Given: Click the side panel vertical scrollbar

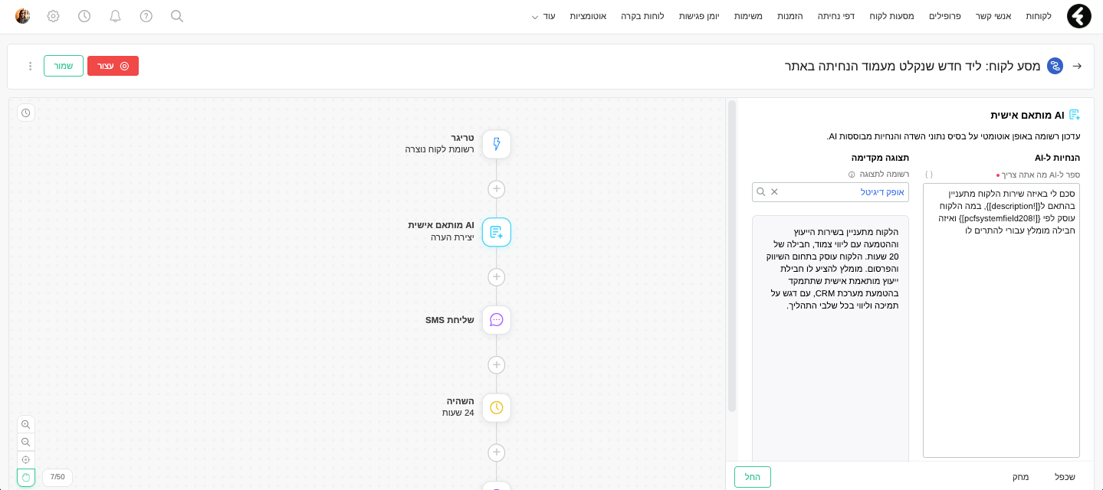Looking at the screenshot, I should (x=732, y=256).
